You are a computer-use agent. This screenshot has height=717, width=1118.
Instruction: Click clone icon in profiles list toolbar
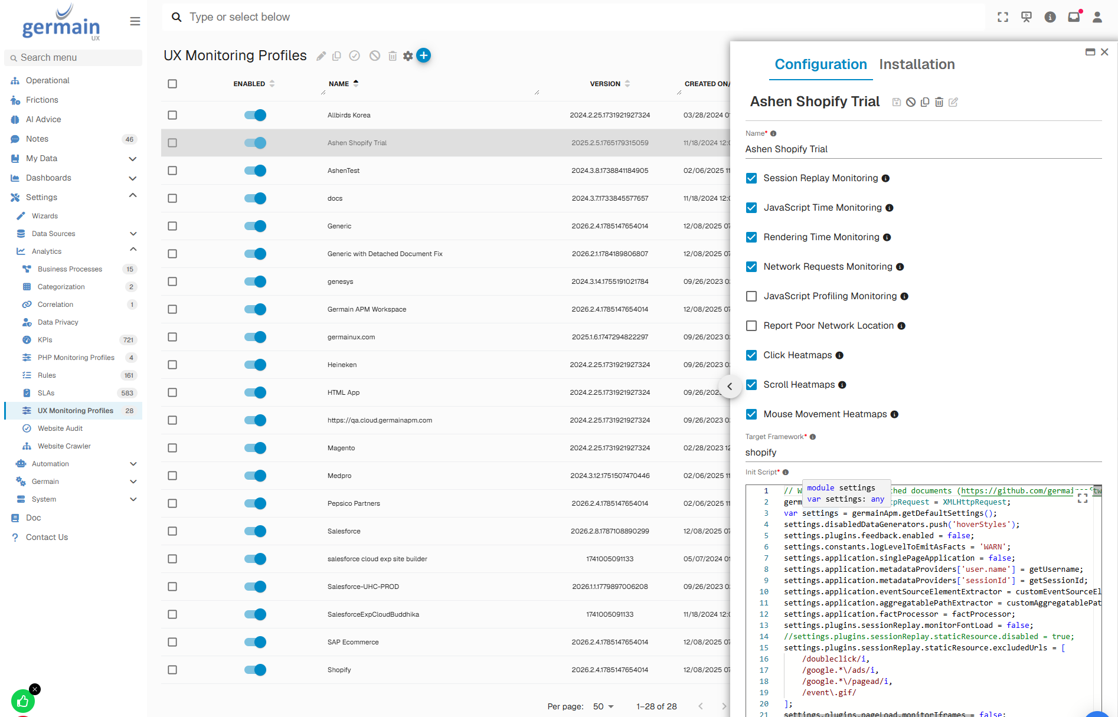pyautogui.click(x=337, y=56)
